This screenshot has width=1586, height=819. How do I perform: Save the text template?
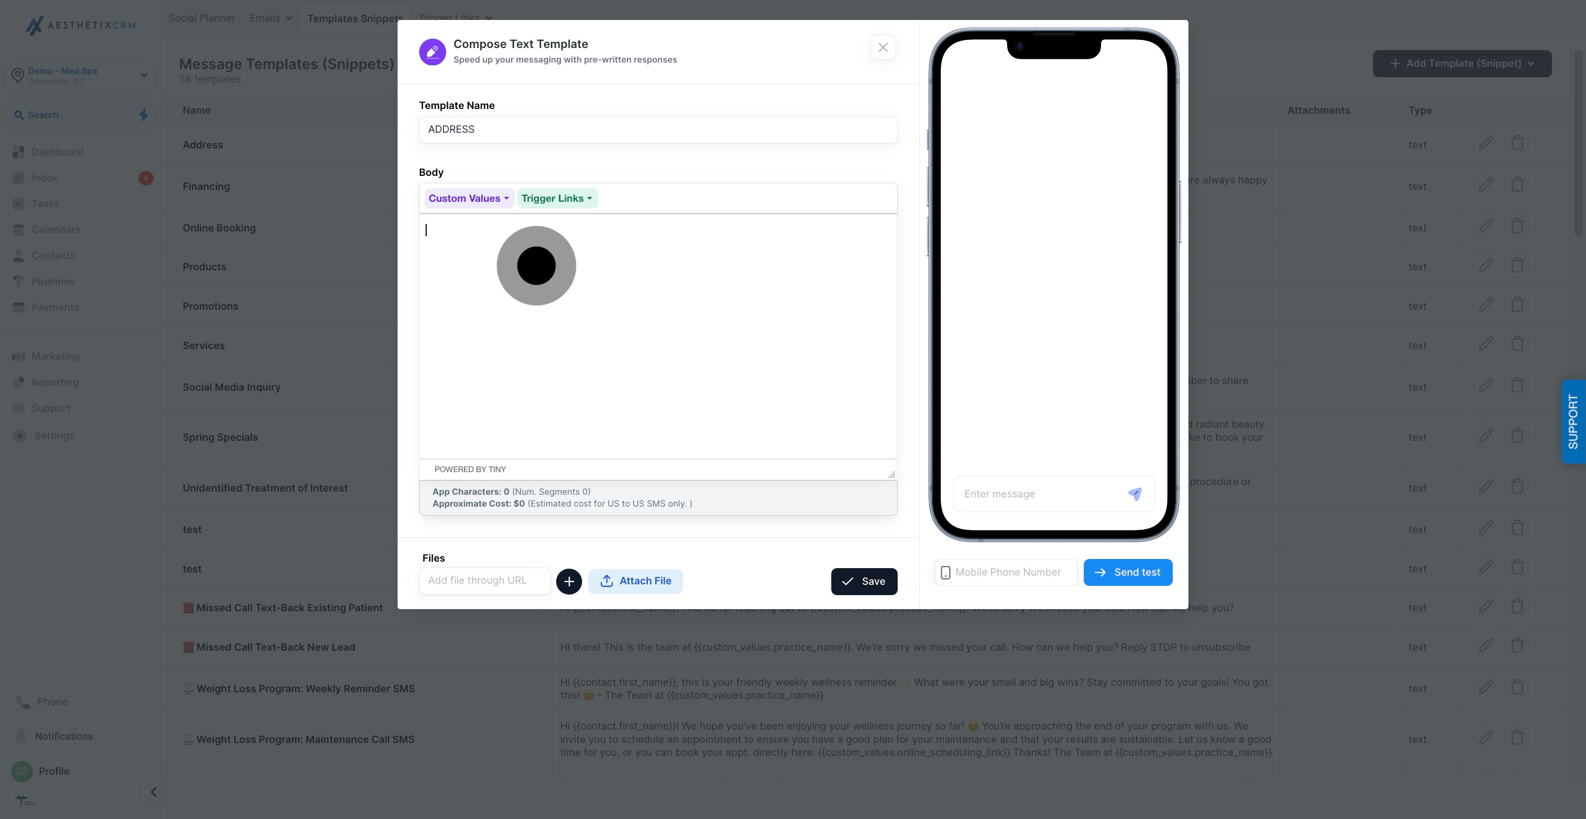[x=864, y=581]
